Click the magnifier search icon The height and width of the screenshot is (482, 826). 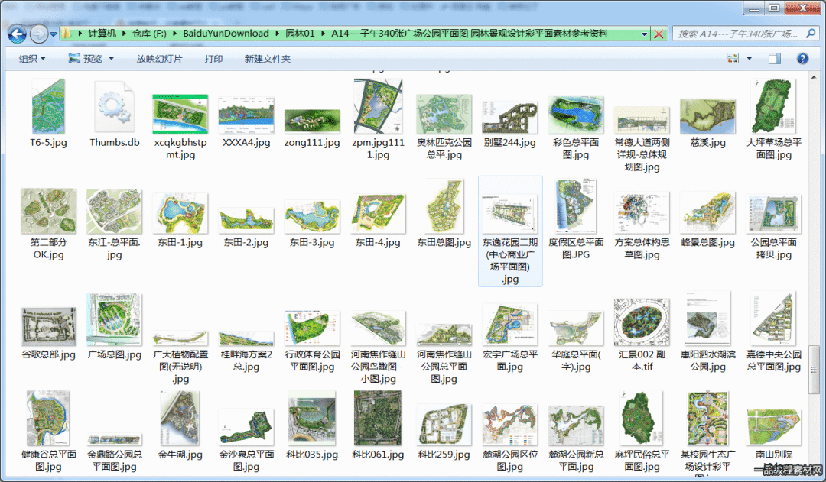click(810, 34)
